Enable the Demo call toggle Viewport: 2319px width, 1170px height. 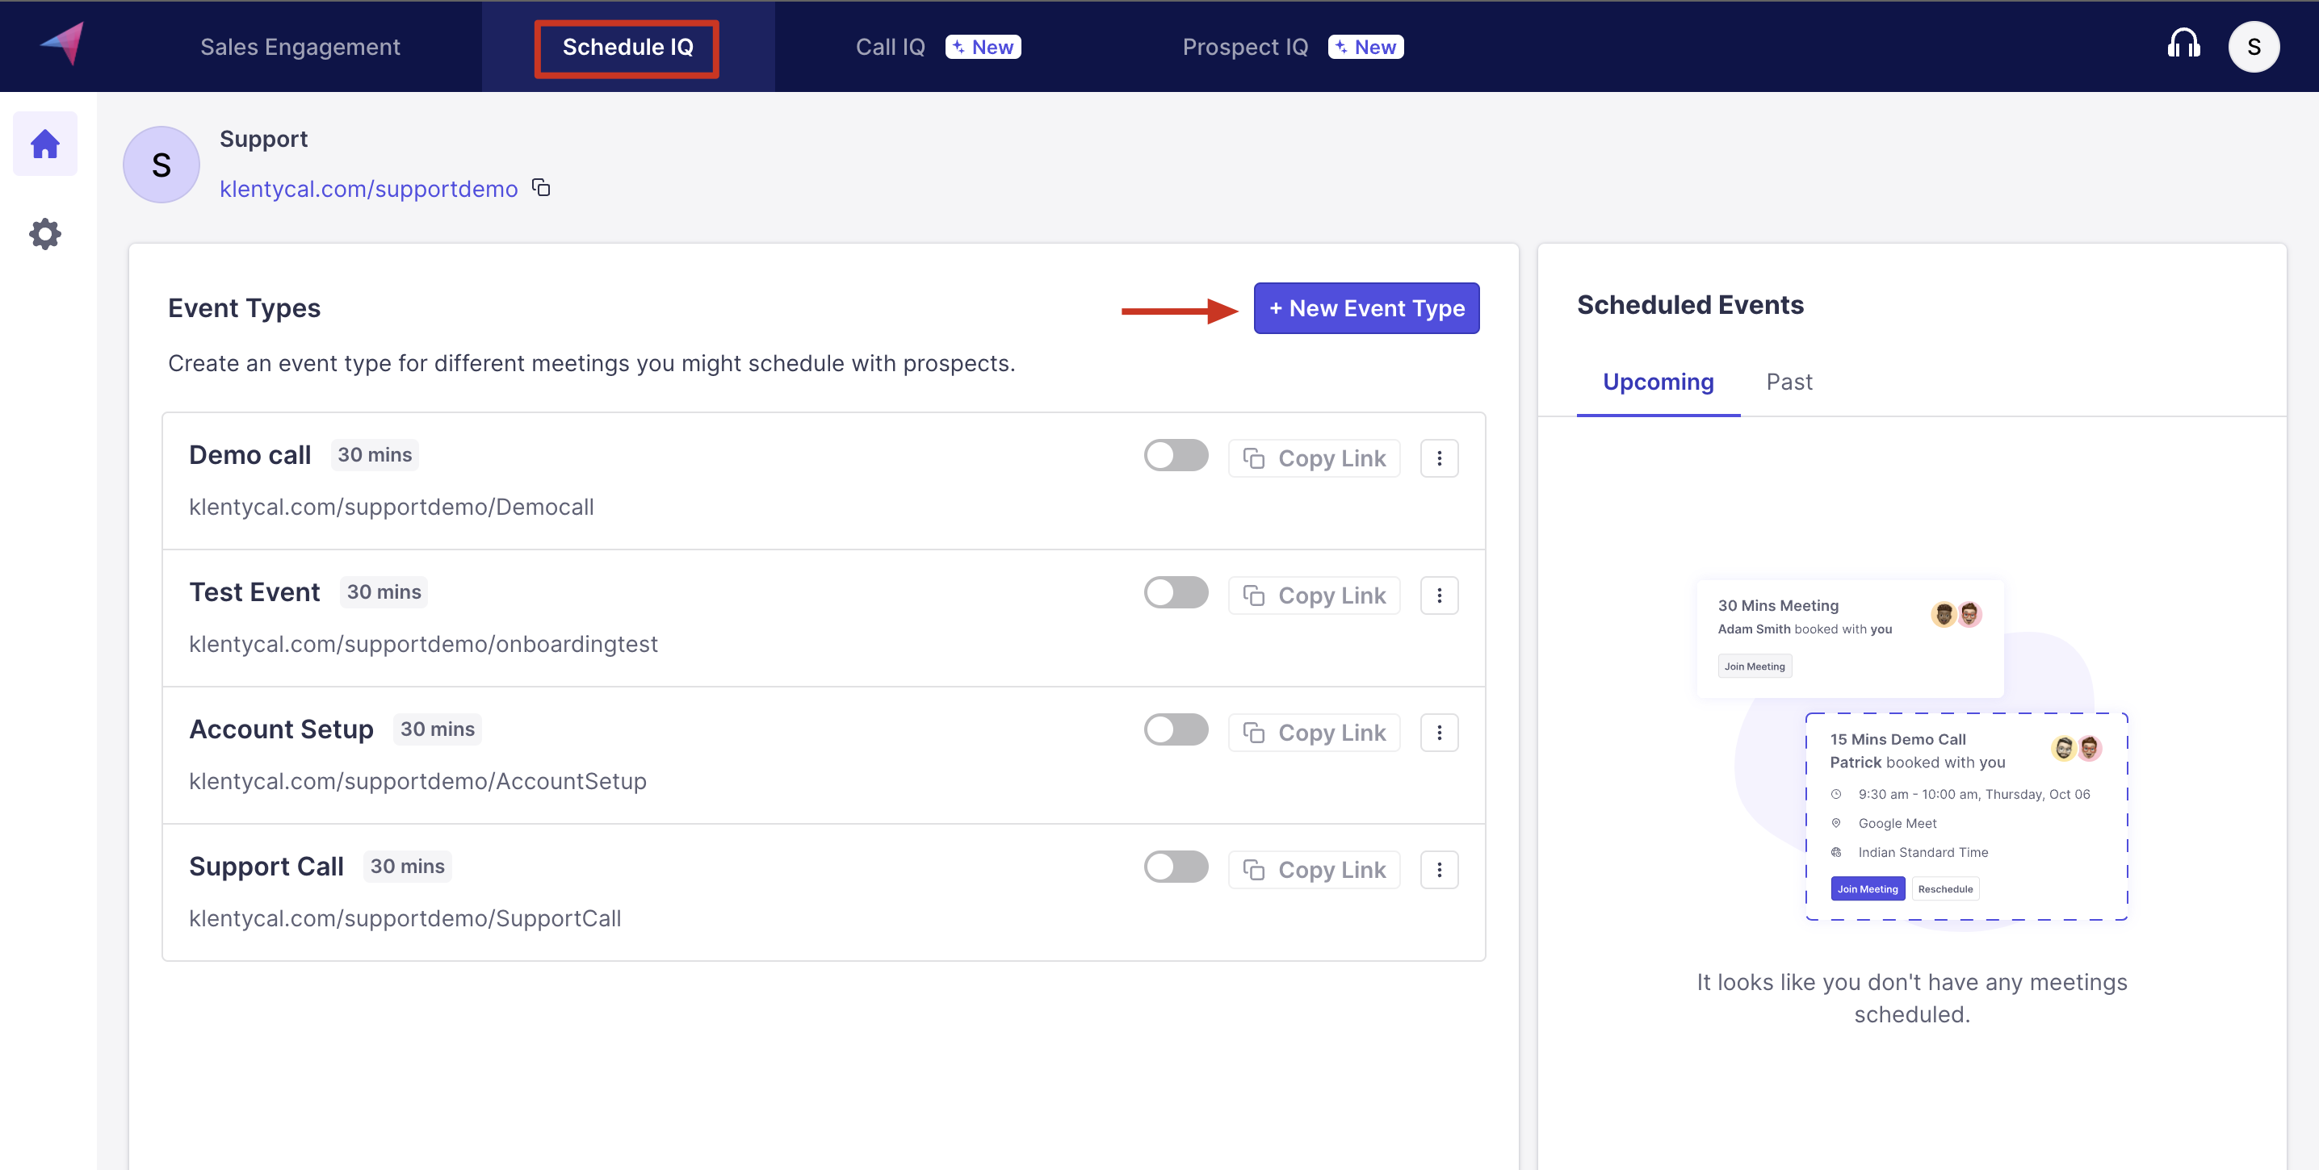click(x=1176, y=455)
